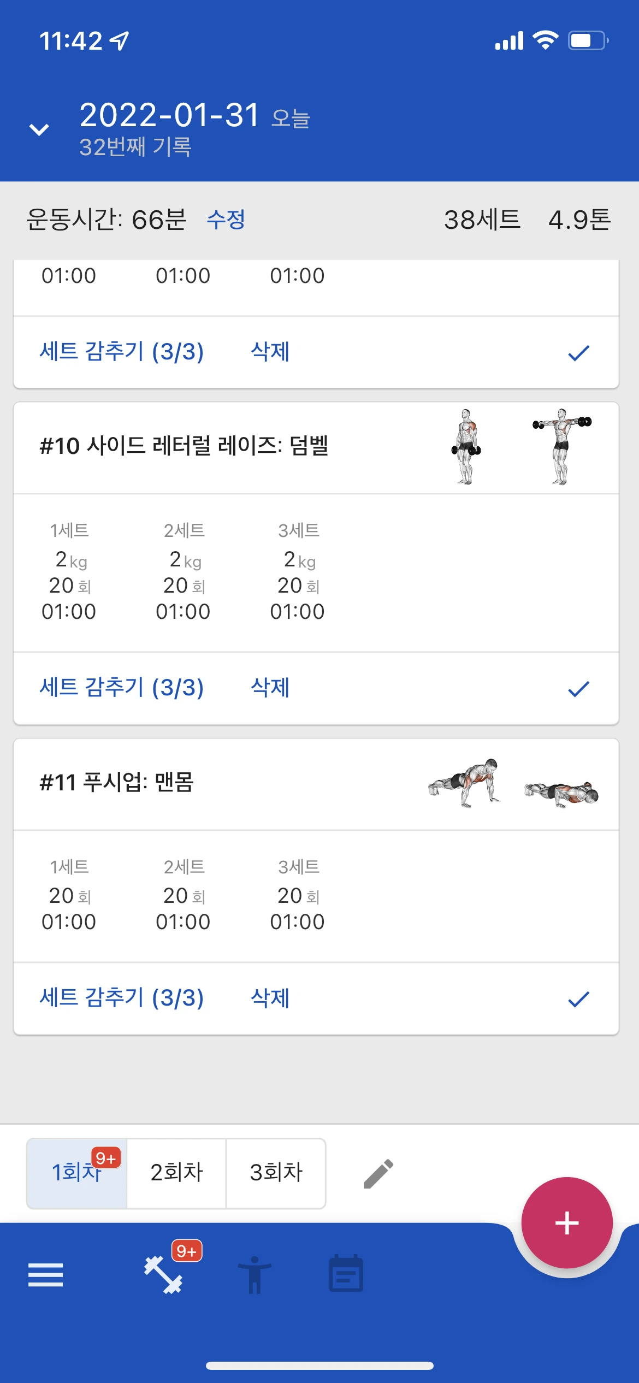
Task: Toggle completion check for push-up exercise
Action: 578,999
